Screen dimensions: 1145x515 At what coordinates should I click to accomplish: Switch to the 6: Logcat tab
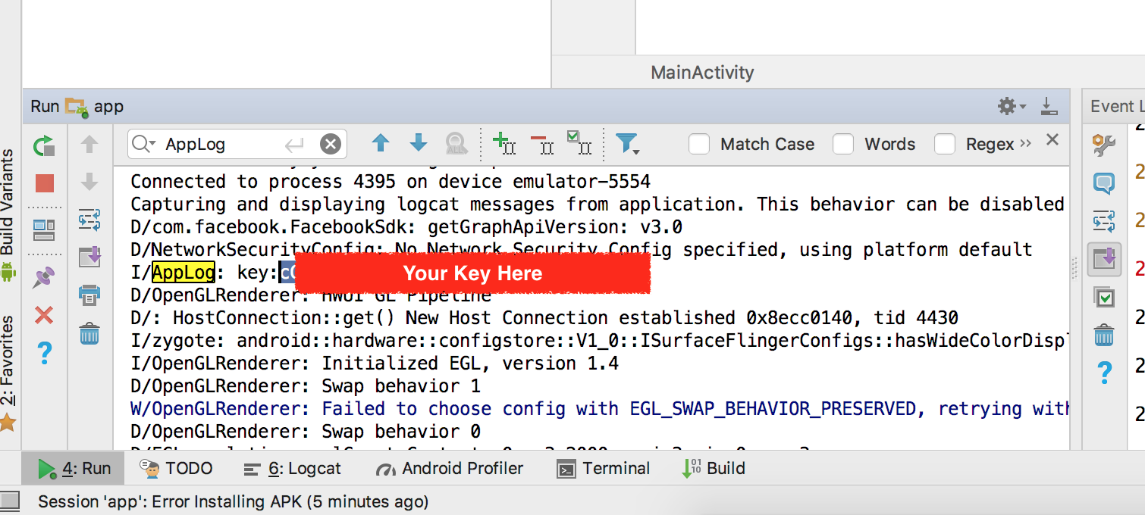[x=292, y=469]
